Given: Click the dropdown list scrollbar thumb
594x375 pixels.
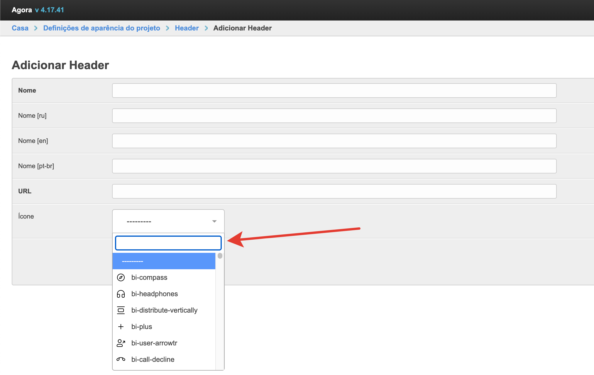Looking at the screenshot, I should coord(220,256).
